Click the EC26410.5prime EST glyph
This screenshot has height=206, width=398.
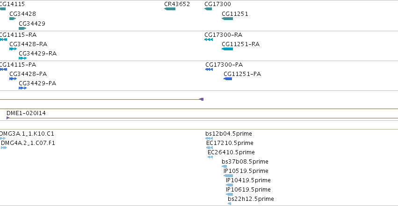(210, 157)
